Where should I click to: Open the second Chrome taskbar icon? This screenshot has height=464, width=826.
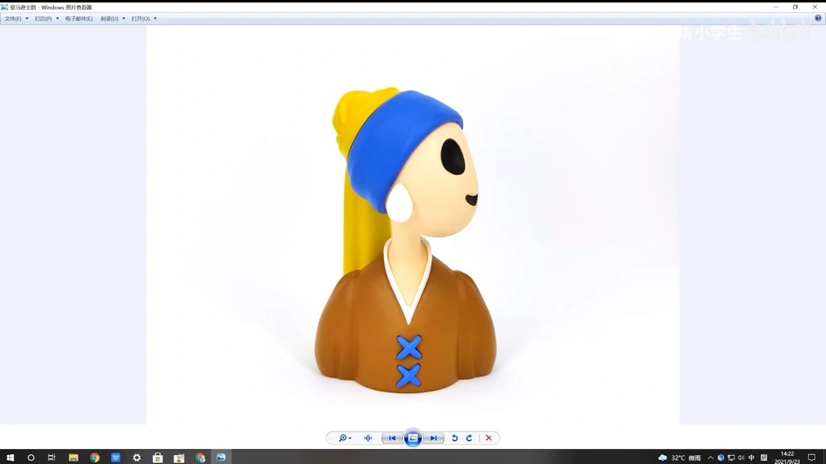coord(200,458)
